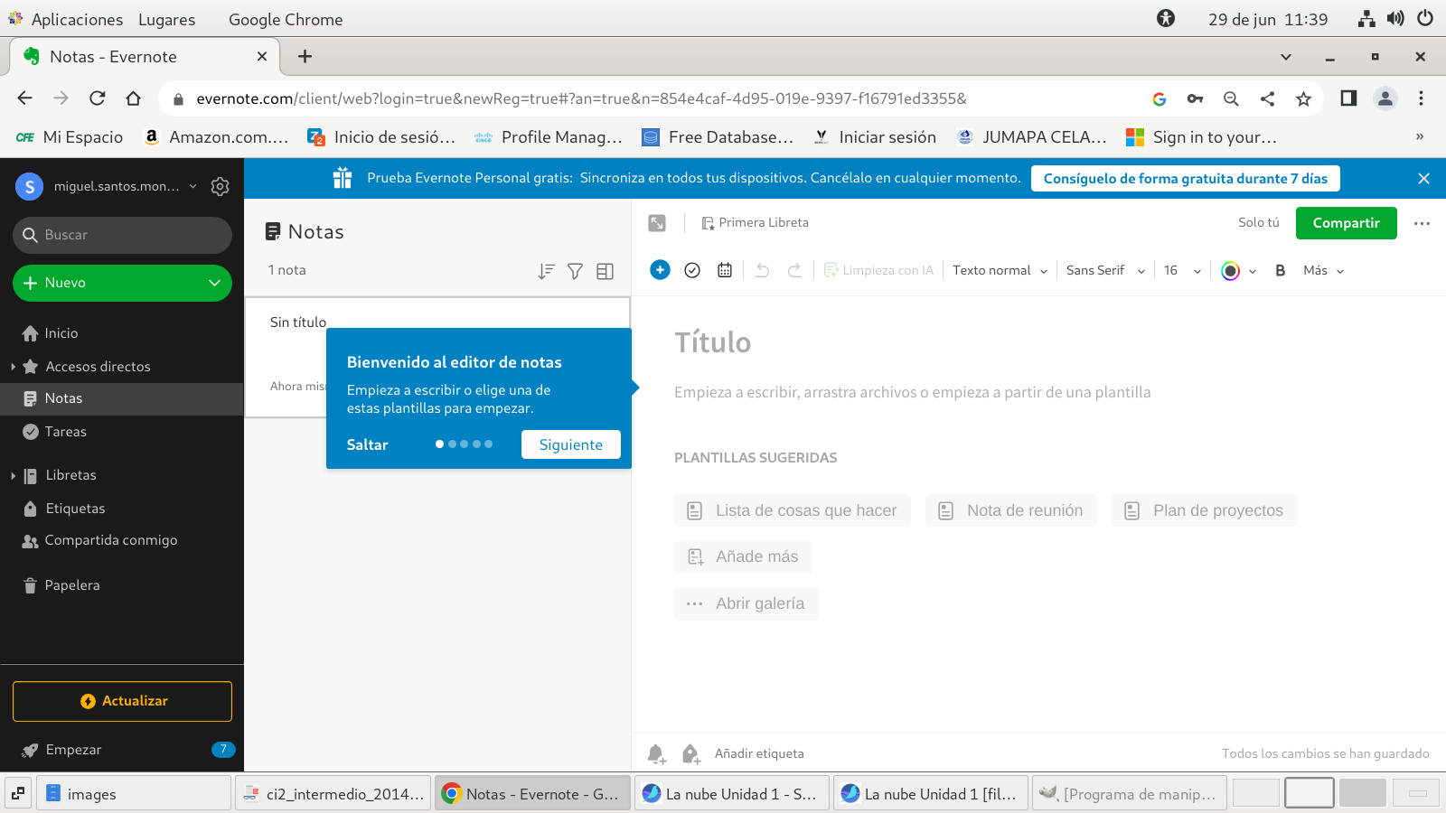Change the note list view layout icon
This screenshot has width=1446, height=813.
click(606, 271)
